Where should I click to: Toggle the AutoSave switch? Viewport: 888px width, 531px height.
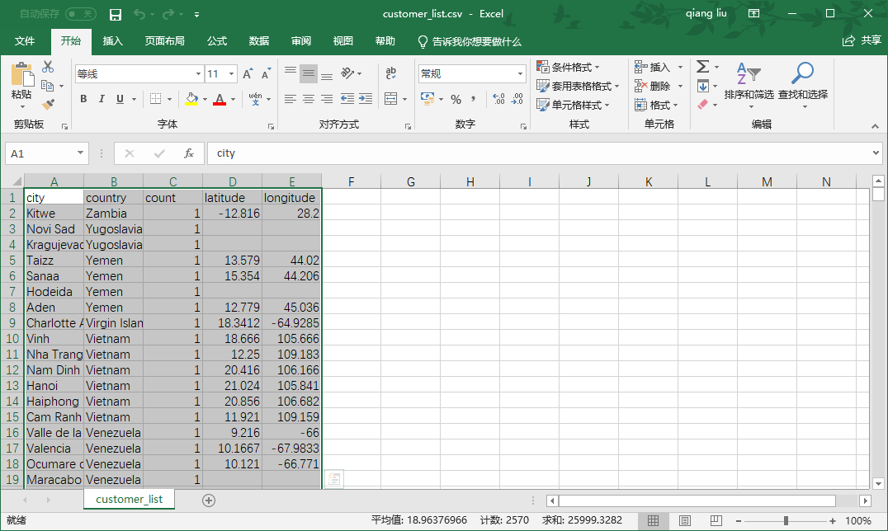(80, 14)
